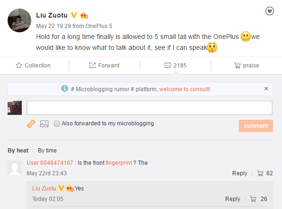Click the orange comment button
Image resolution: width=282 pixels, height=209 pixels.
point(256,126)
